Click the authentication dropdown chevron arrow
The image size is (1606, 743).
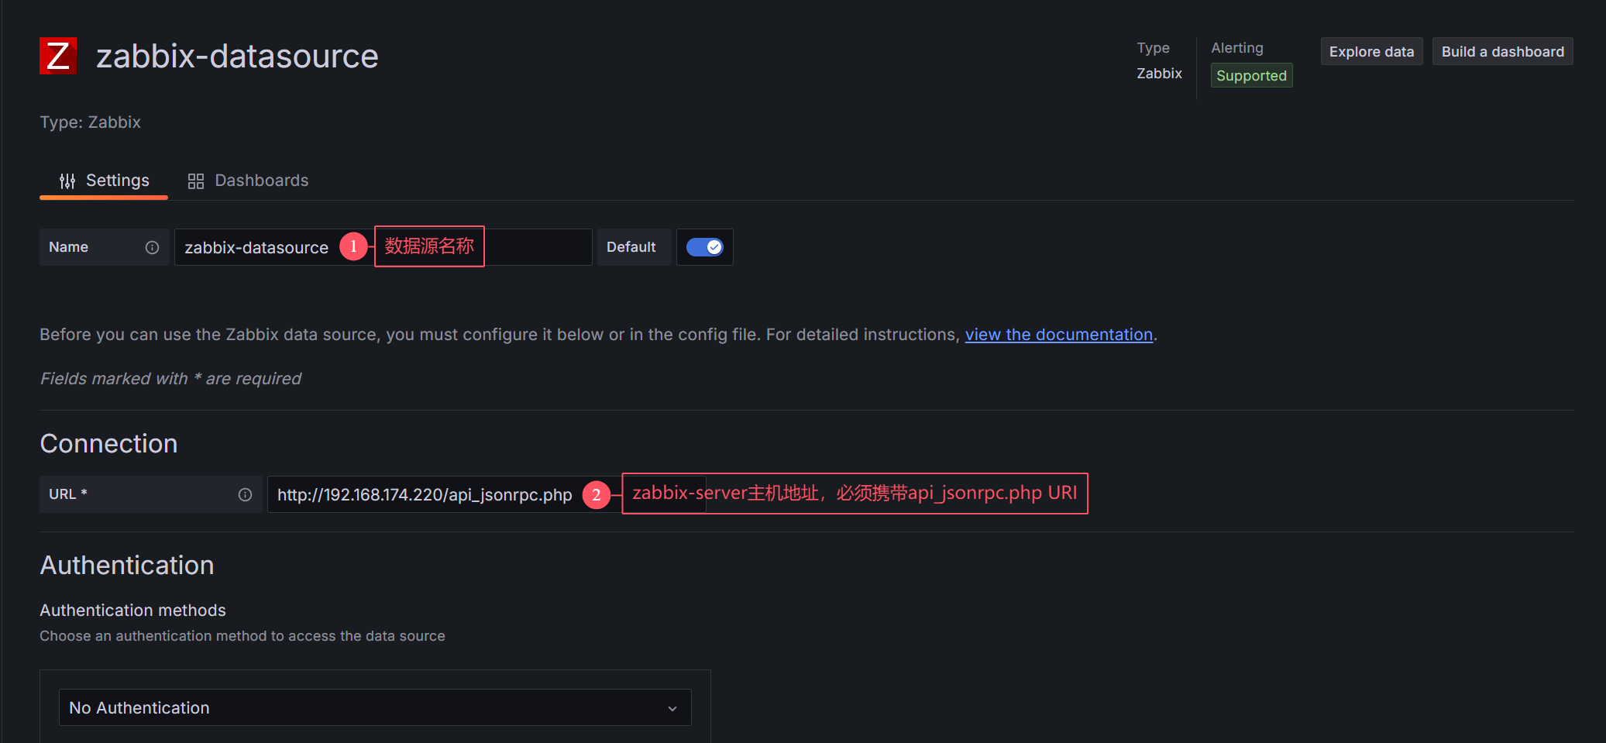pos(672,708)
